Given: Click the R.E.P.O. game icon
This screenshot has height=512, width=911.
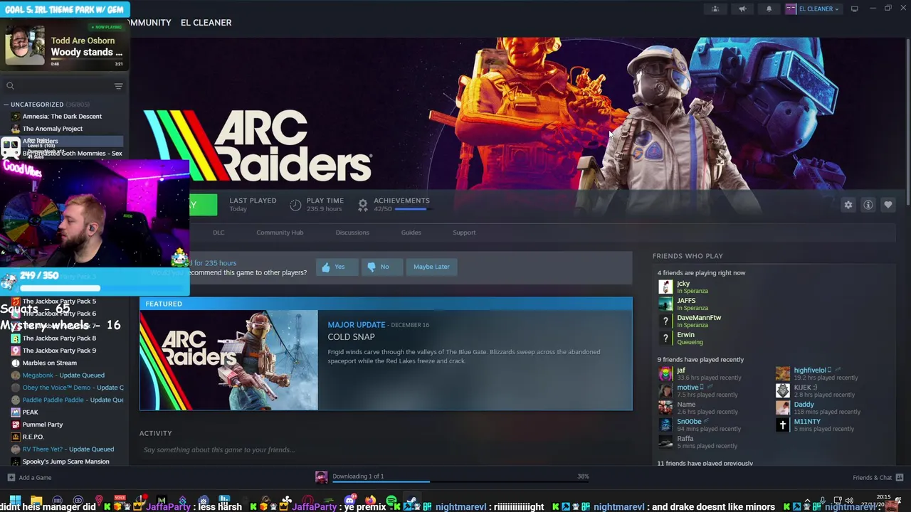Looking at the screenshot, I should 16,437.
